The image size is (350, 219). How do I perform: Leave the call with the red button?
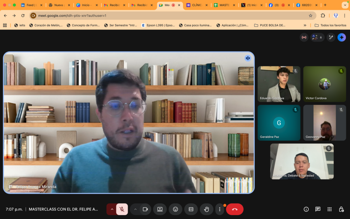[234, 209]
